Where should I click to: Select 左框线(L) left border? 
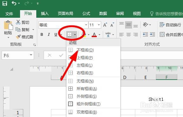coord(93,65)
